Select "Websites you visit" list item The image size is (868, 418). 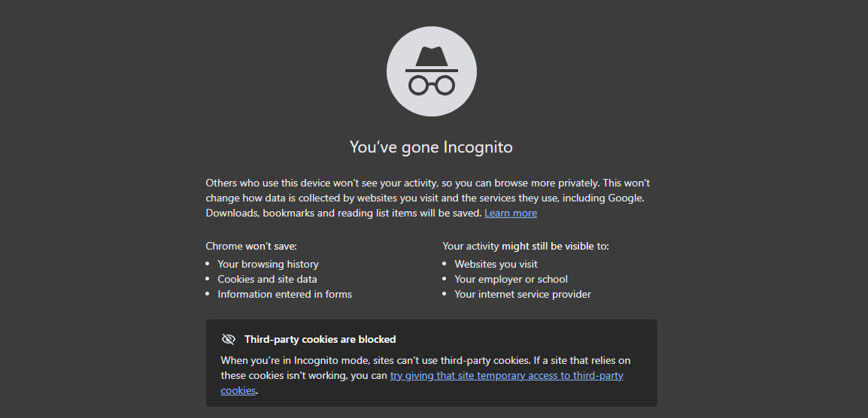click(496, 265)
